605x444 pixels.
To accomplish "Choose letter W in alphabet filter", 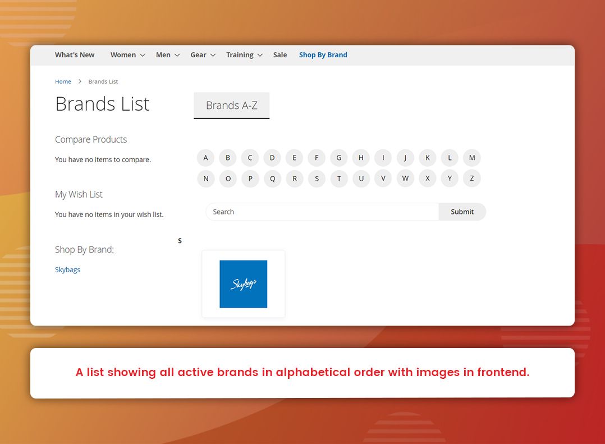I will tap(405, 179).
